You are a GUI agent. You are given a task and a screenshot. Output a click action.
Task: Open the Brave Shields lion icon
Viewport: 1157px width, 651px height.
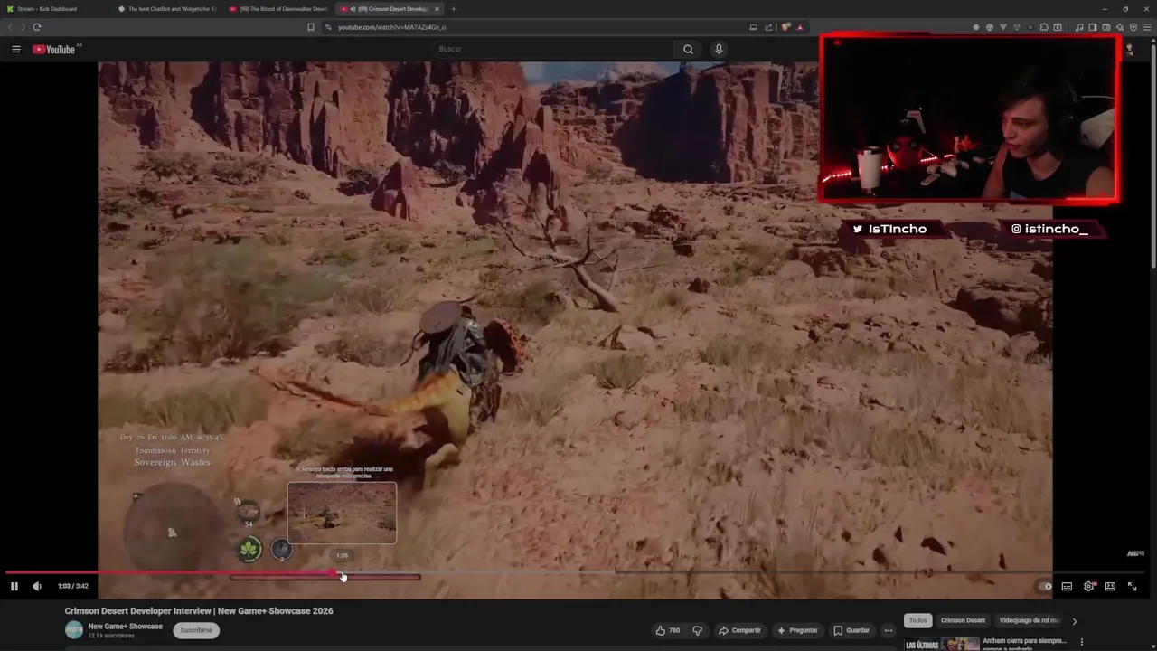[x=785, y=27]
